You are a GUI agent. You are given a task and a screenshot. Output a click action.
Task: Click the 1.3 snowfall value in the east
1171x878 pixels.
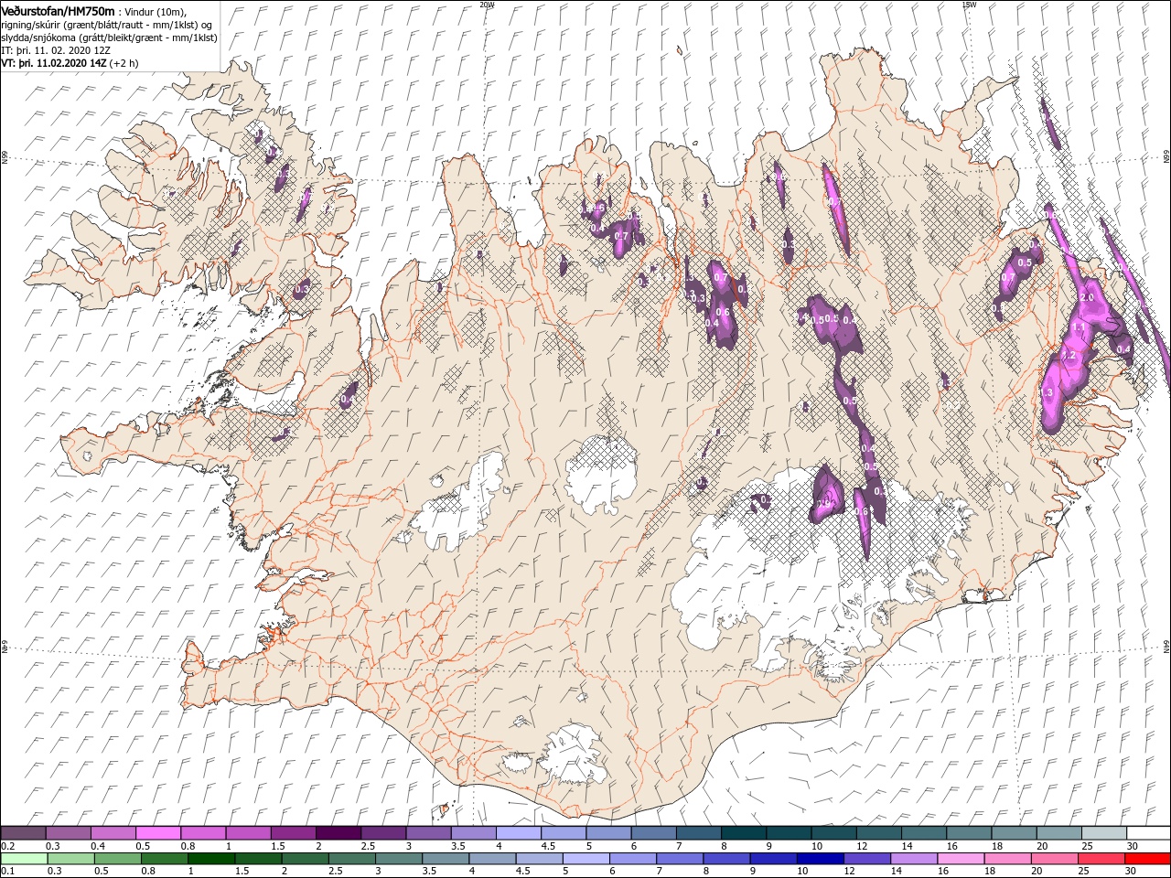1048,392
